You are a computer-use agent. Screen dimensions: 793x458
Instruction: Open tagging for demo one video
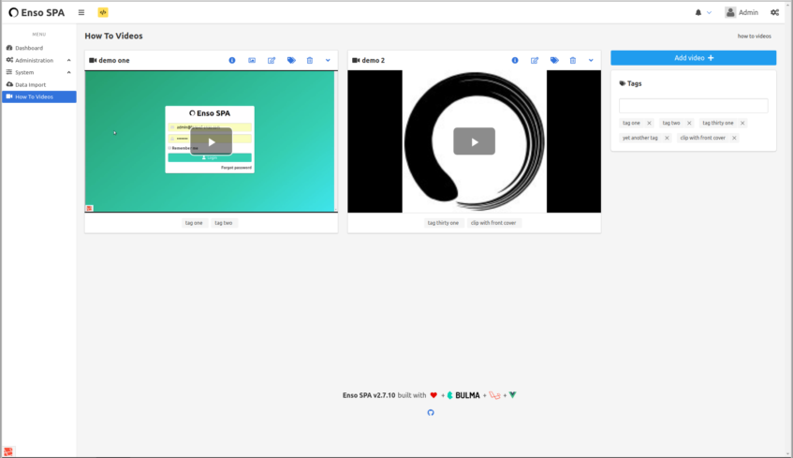coord(291,60)
